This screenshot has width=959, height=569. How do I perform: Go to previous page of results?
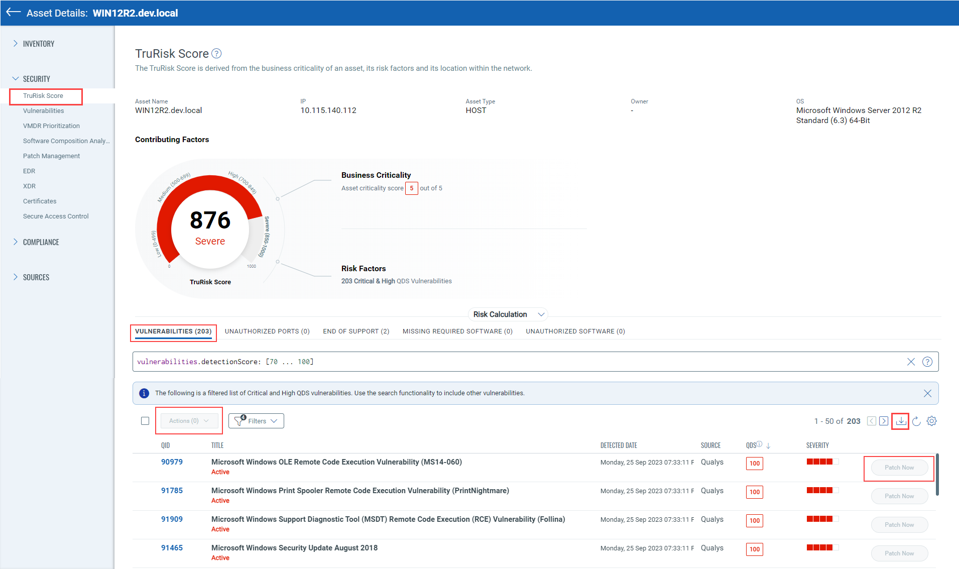point(872,421)
